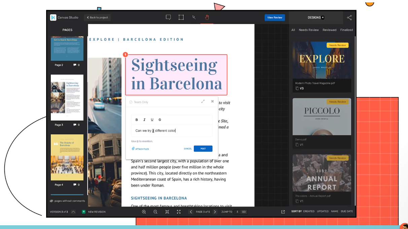Click the Attach Files link
The height and width of the screenshot is (229, 408).
point(140,149)
